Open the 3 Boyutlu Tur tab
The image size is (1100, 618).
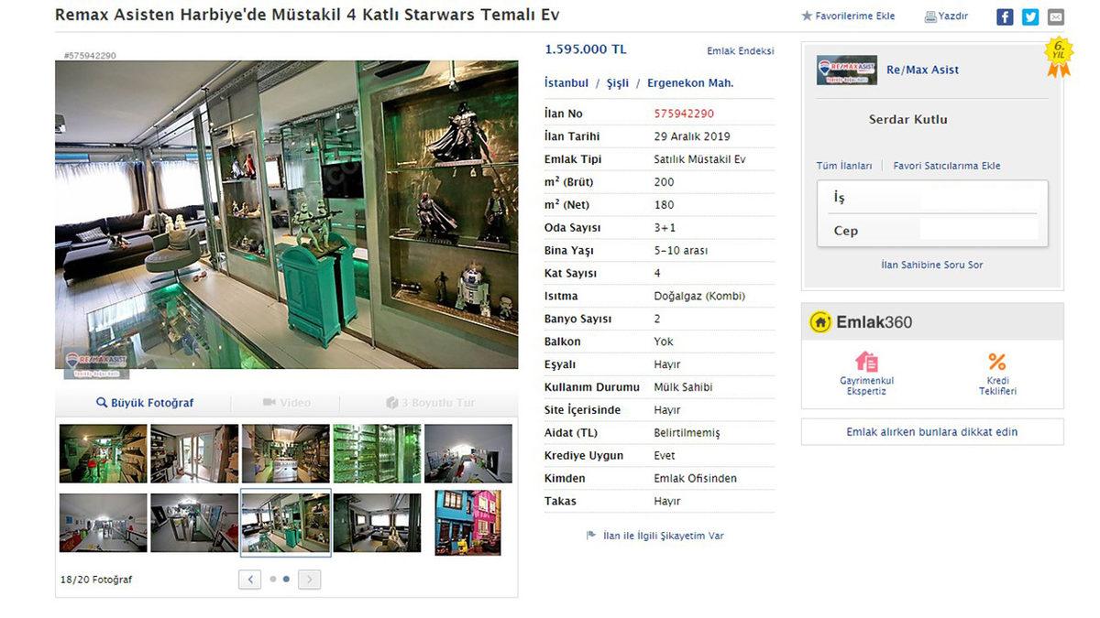(x=430, y=403)
